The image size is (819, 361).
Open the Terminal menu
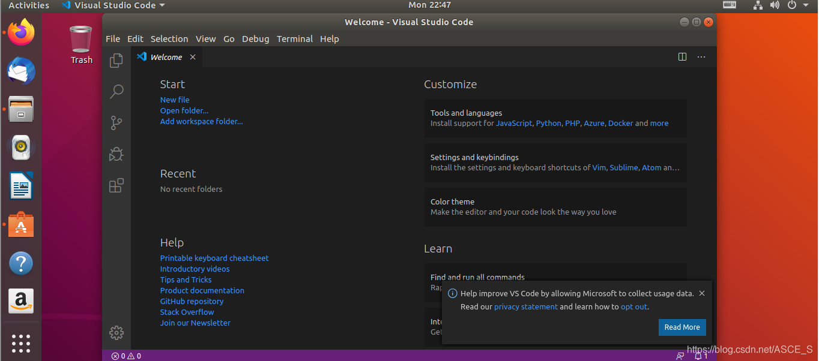click(295, 38)
